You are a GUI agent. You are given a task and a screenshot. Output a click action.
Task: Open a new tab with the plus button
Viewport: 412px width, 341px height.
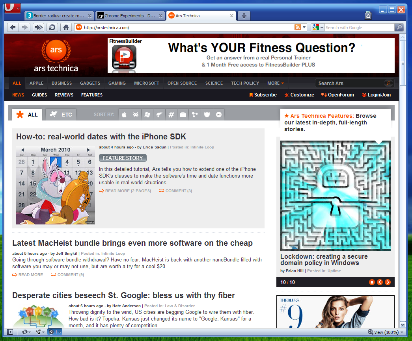click(244, 16)
